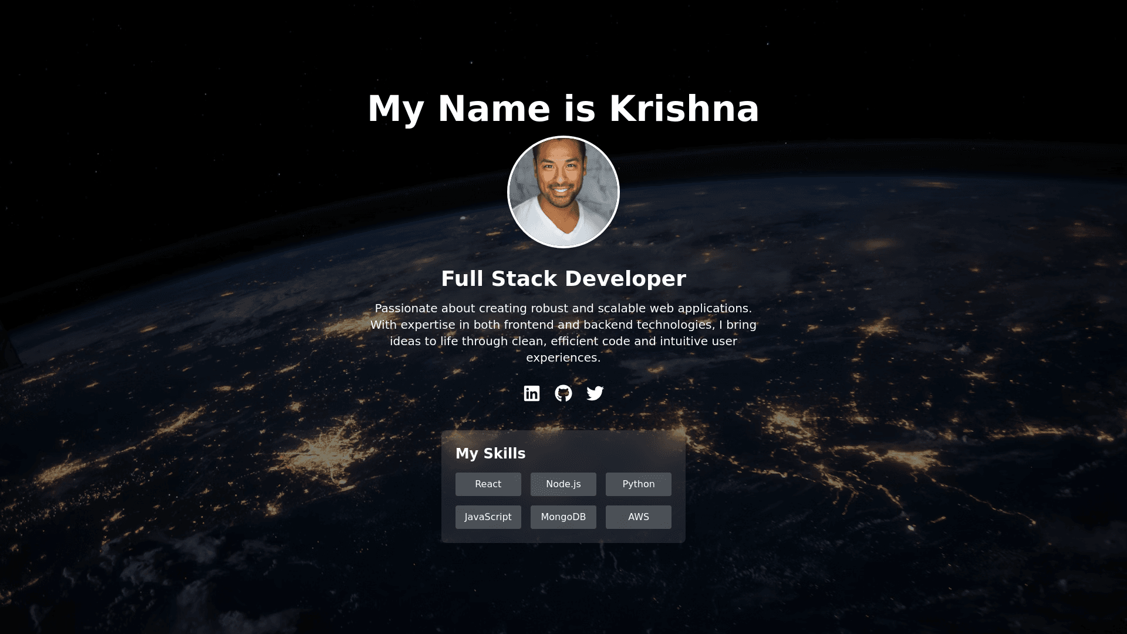Viewport: 1127px width, 634px height.
Task: Click the circular profile photo
Action: pos(563,192)
